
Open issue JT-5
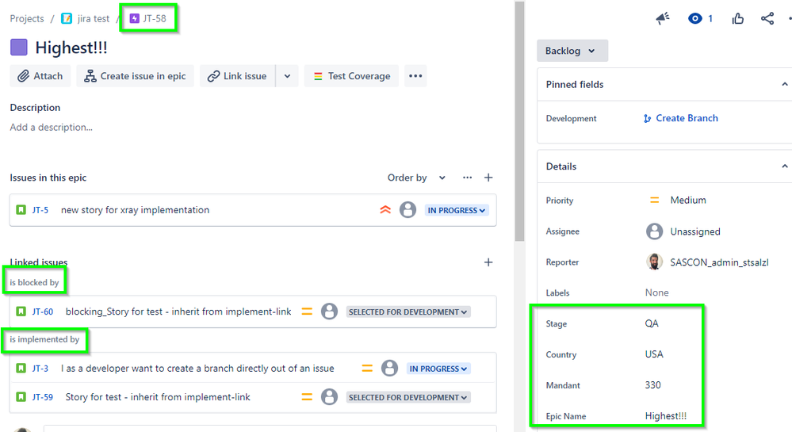(x=40, y=210)
